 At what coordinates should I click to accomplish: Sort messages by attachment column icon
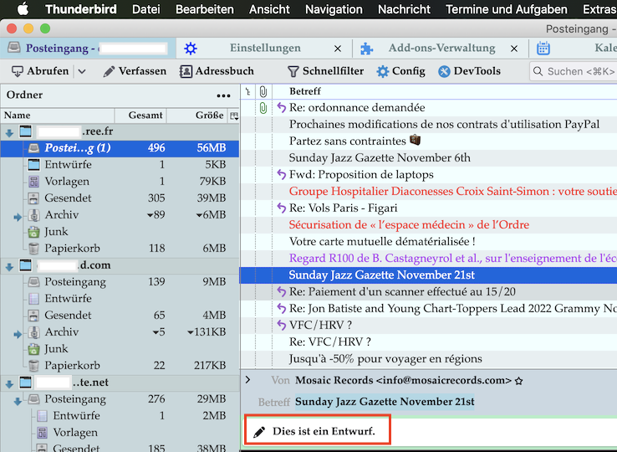click(263, 90)
